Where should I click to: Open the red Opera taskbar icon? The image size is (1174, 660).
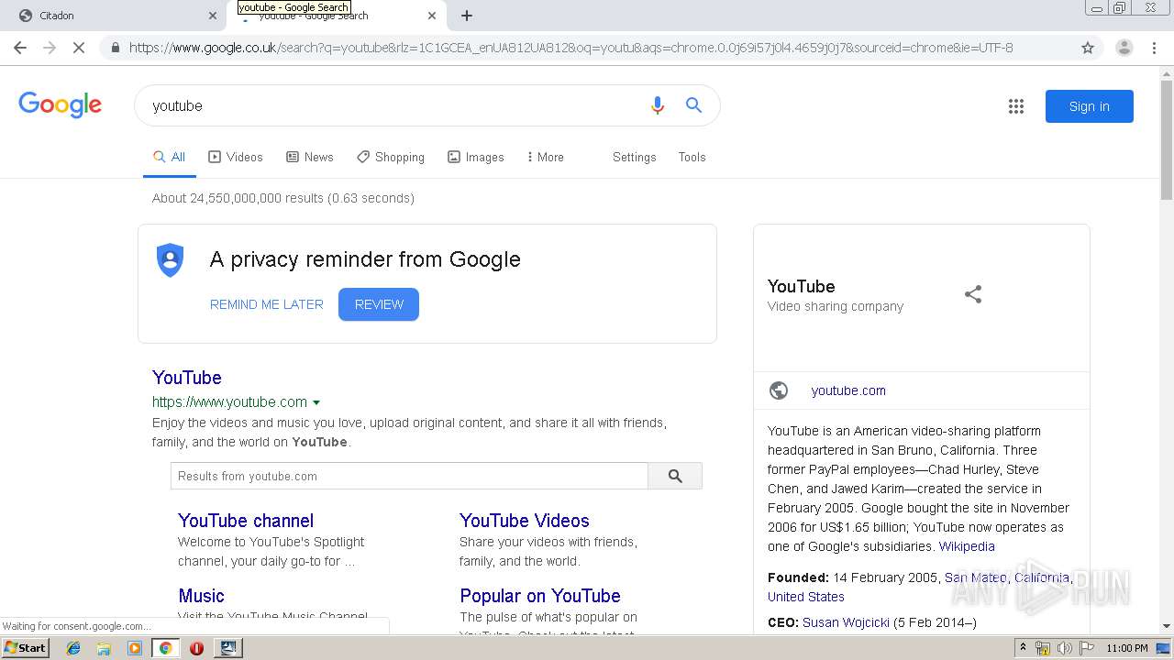[196, 648]
